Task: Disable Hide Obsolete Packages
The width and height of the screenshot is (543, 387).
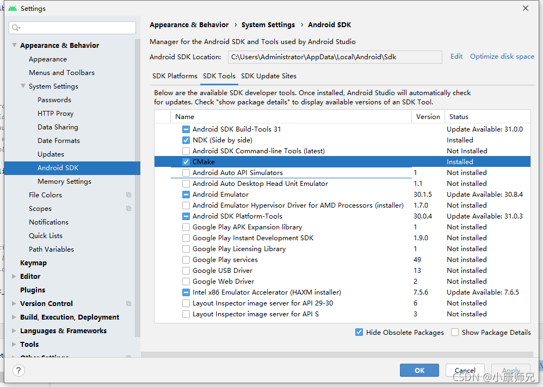Action: (359, 332)
